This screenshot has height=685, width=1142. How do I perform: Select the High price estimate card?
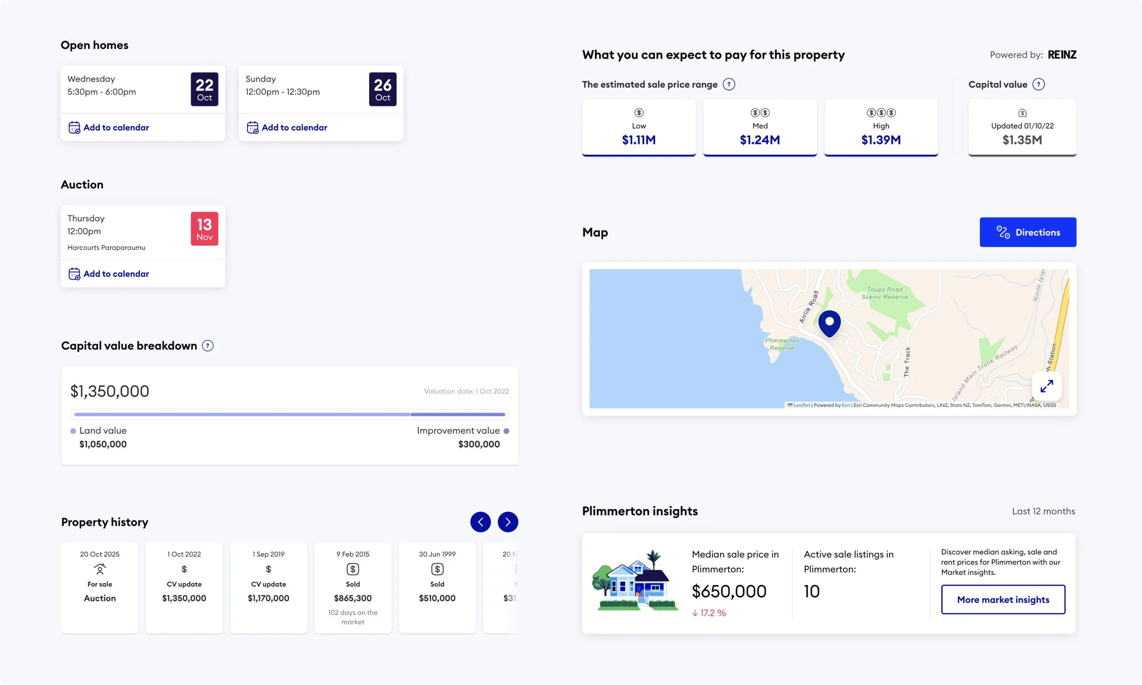[x=880, y=128]
